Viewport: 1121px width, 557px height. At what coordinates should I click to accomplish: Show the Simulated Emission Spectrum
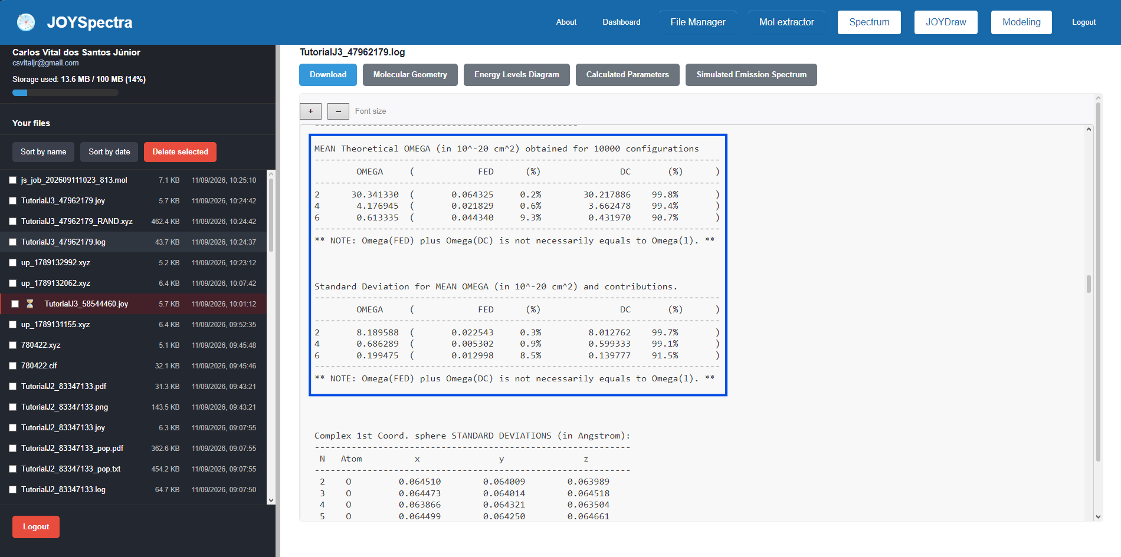[751, 75]
